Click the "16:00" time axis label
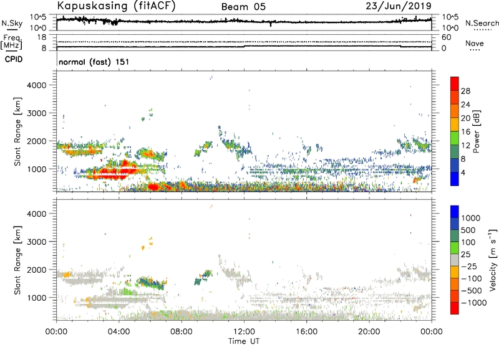Viewport: 499px width, 345px height. (306, 332)
